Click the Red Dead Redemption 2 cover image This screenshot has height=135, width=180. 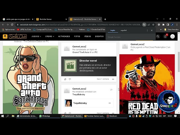coord(147,84)
